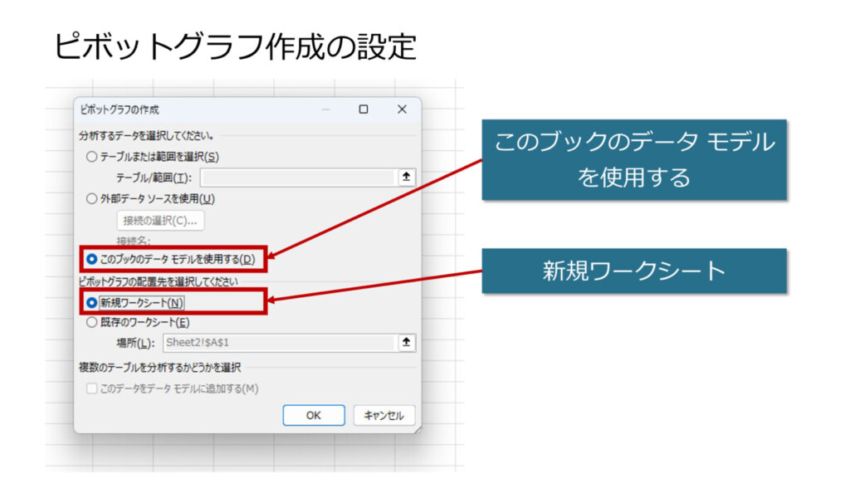Enable このデータをデータ モデルに追加する checkbox
The image size is (850, 478).
(x=91, y=388)
